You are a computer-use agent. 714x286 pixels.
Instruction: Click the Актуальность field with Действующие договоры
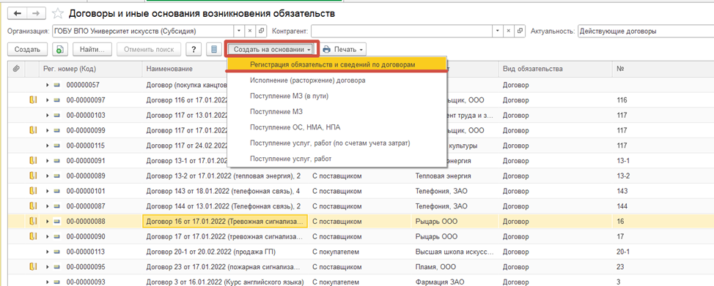tap(645, 31)
